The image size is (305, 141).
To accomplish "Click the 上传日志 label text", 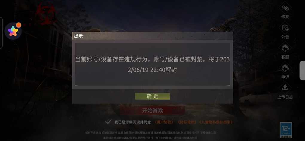I will (285, 97).
